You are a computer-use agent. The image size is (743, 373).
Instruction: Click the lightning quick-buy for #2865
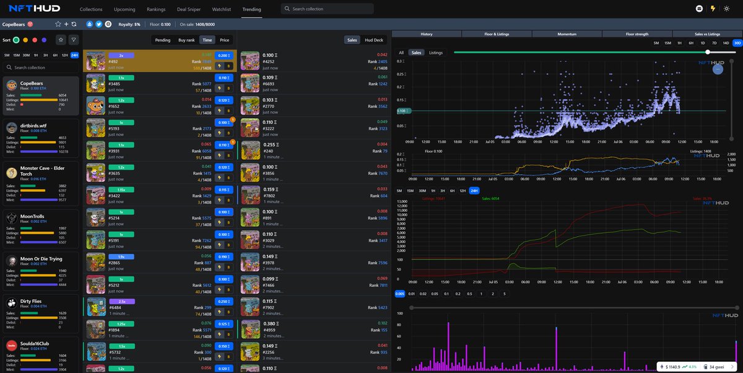click(219, 266)
